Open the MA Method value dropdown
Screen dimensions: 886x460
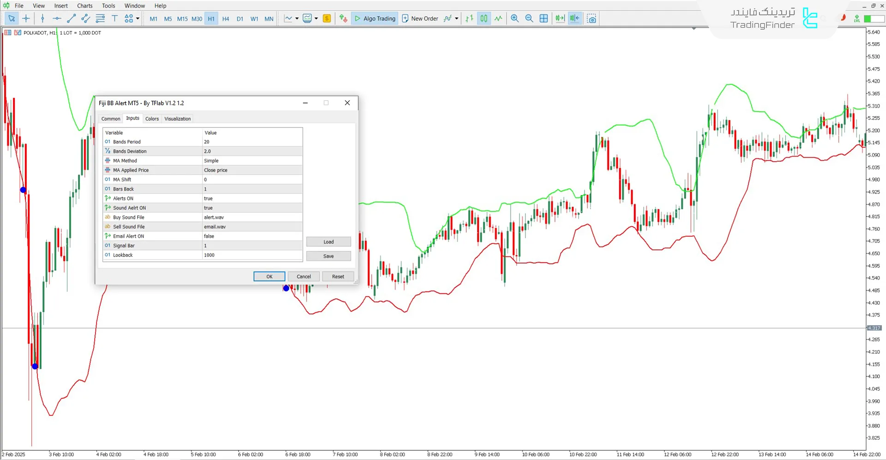[252, 161]
